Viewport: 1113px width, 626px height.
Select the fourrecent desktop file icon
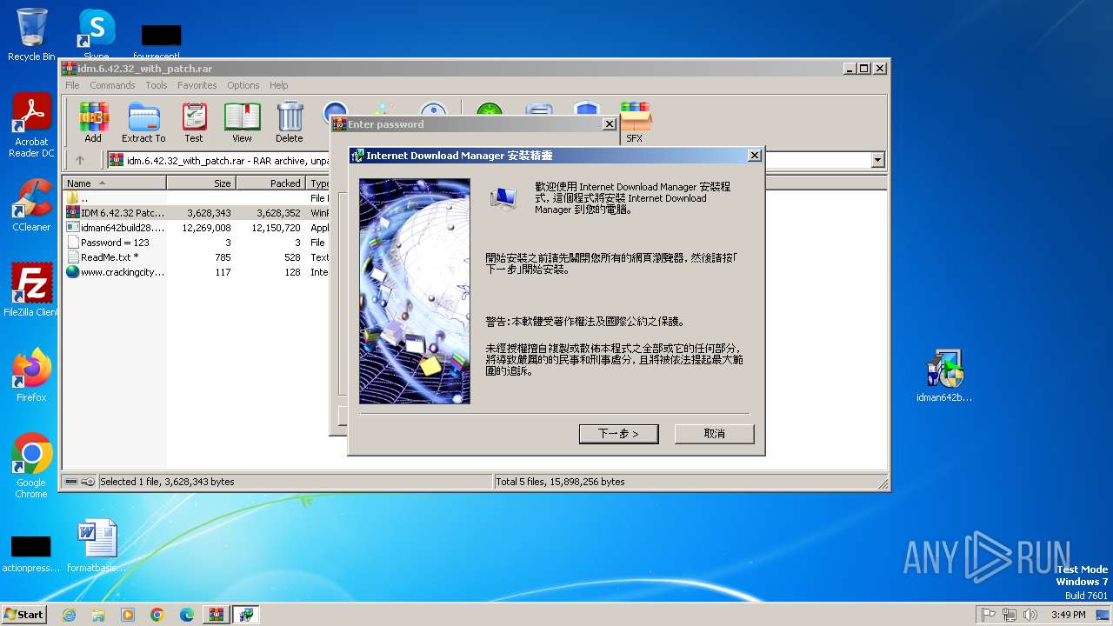161,42
